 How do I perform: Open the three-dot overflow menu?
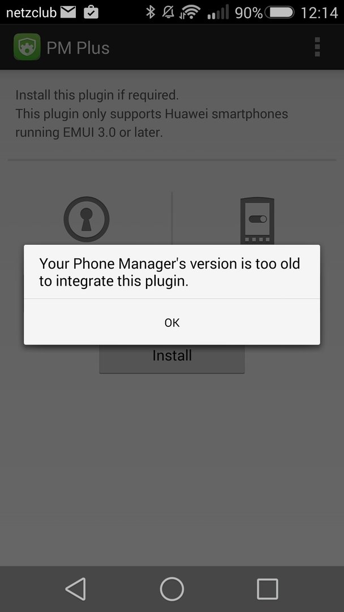pos(317,47)
